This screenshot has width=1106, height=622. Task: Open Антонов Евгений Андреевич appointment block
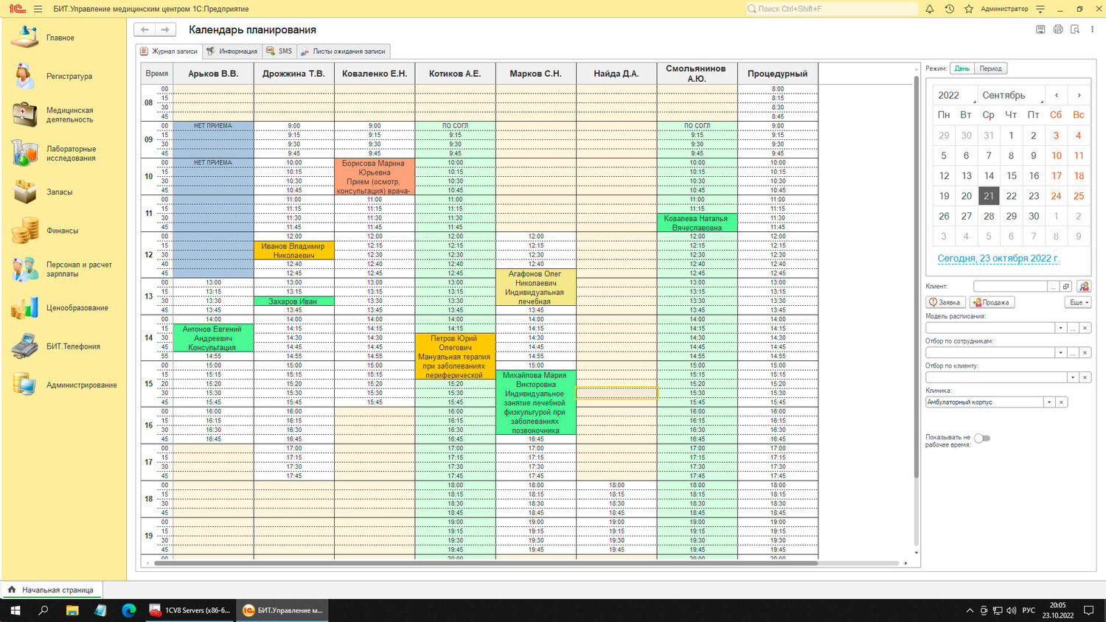(x=212, y=338)
